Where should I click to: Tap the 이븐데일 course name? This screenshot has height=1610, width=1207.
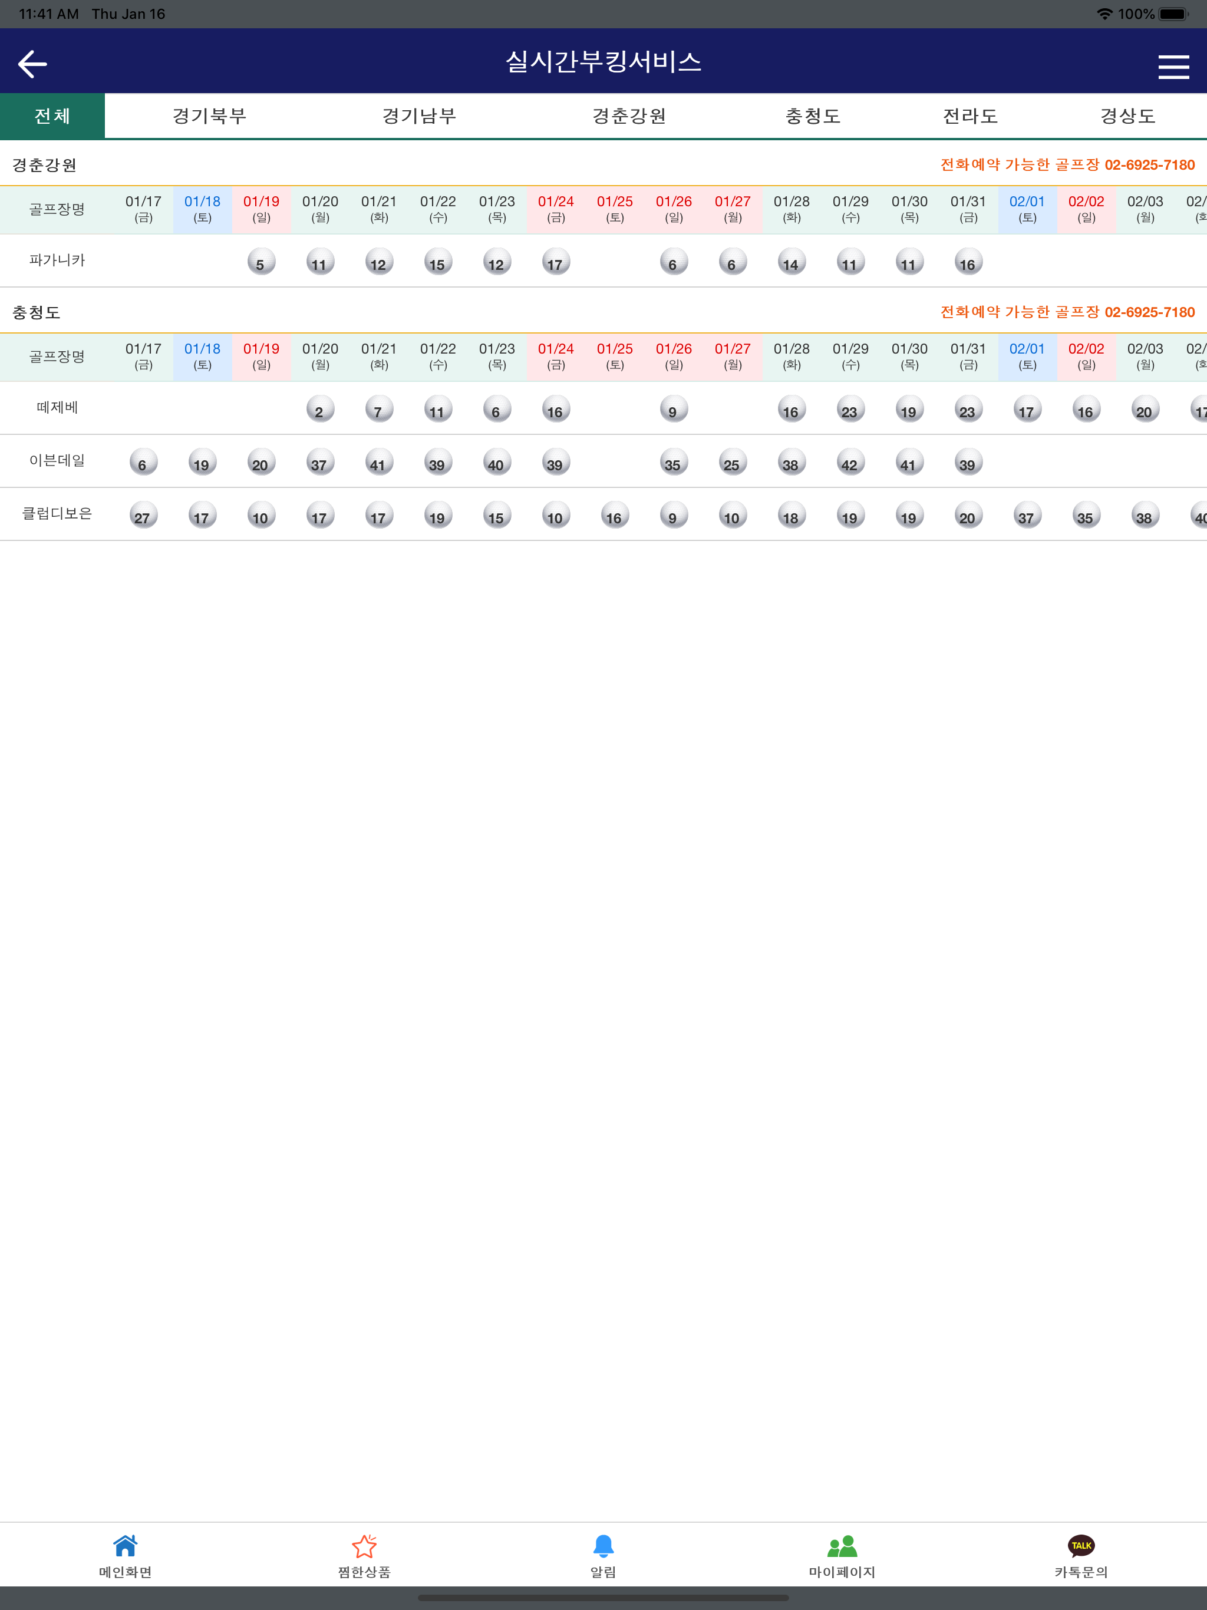coord(57,460)
